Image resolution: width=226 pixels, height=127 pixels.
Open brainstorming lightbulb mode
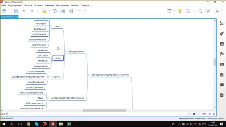click(180, 11)
